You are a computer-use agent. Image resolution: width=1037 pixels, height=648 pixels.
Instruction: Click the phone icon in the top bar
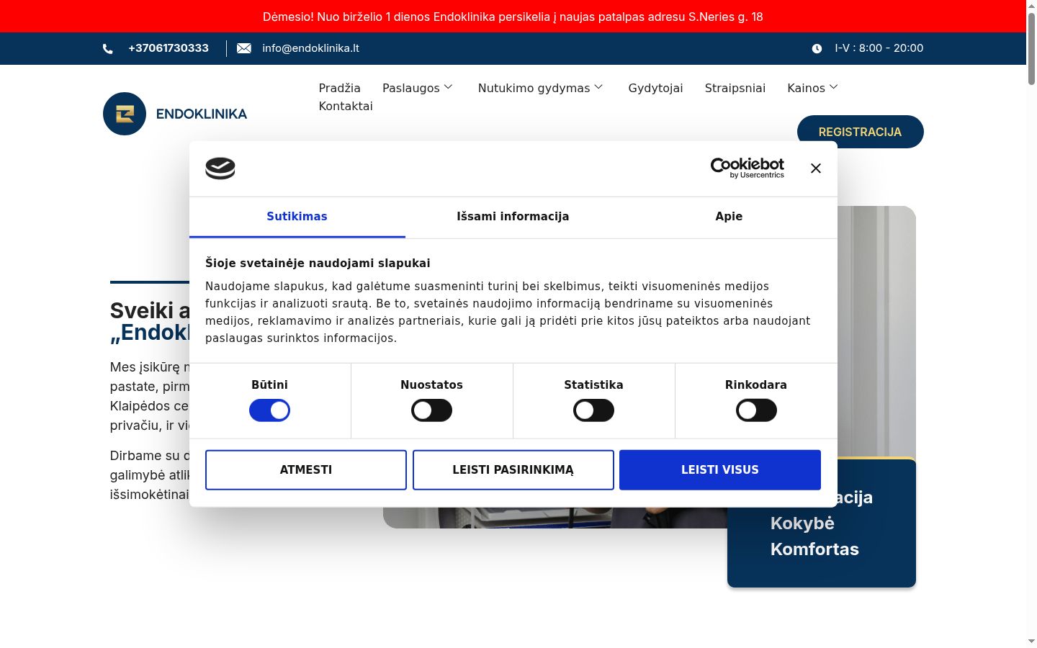[108, 49]
